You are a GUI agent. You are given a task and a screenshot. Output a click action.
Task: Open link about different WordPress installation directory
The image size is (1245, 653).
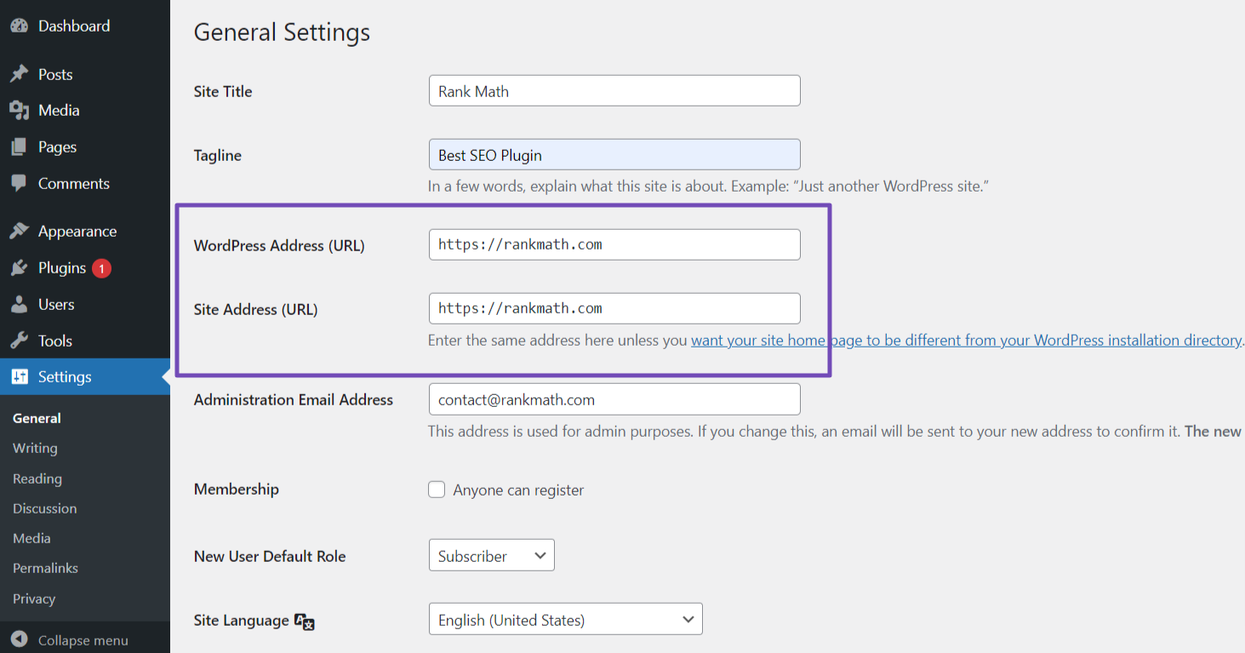pos(966,341)
